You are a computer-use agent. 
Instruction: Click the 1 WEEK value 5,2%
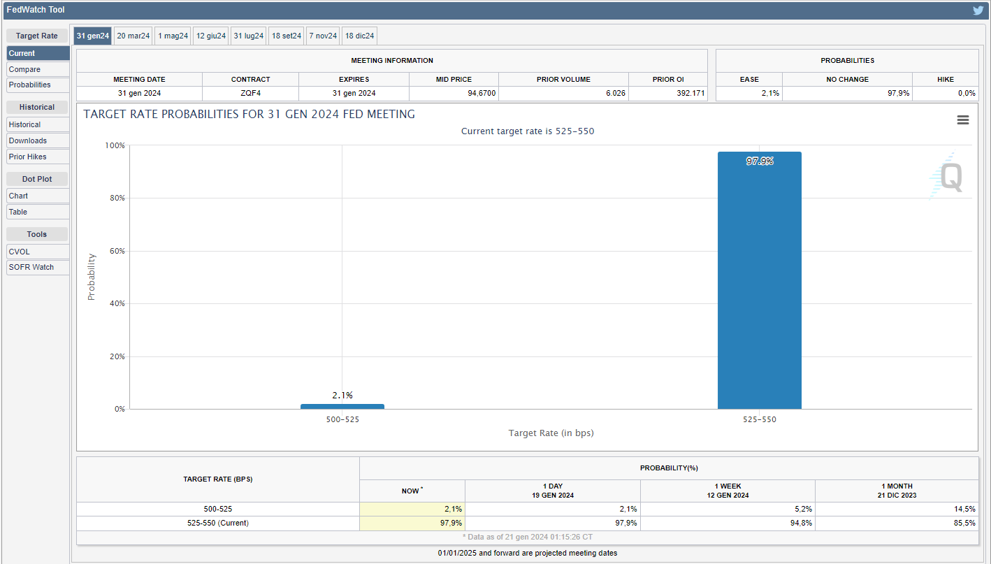(x=728, y=509)
